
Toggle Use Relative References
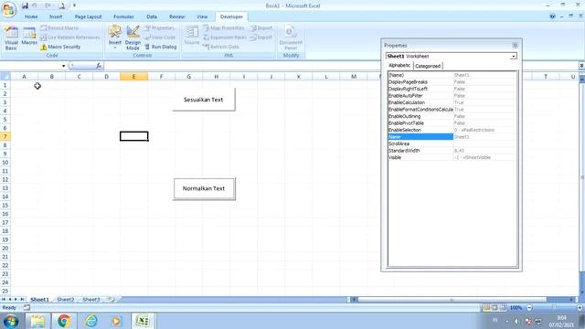point(70,37)
